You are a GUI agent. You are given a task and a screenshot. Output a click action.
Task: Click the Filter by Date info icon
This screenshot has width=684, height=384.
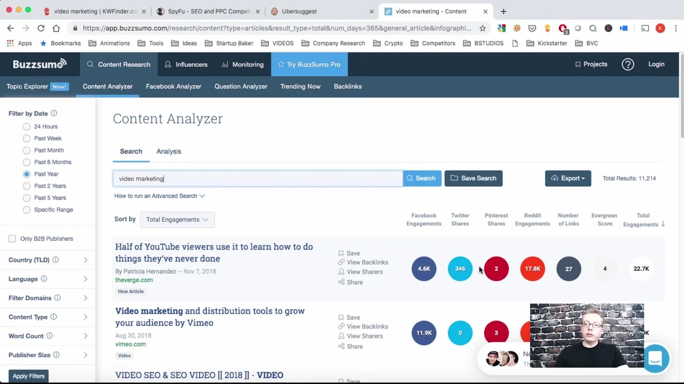point(54,113)
